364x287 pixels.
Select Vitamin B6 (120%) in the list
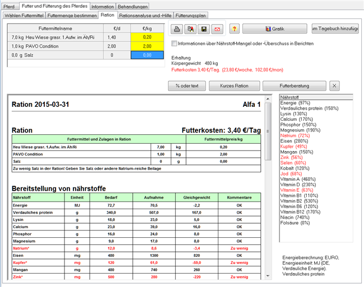tap(299, 206)
